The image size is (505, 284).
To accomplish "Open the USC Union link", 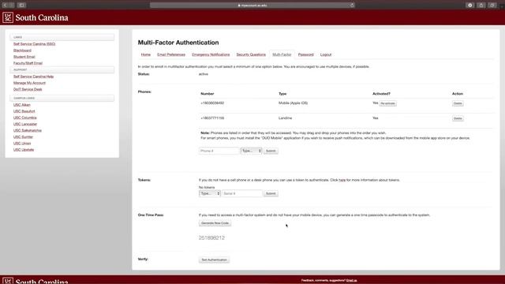I will (22, 143).
